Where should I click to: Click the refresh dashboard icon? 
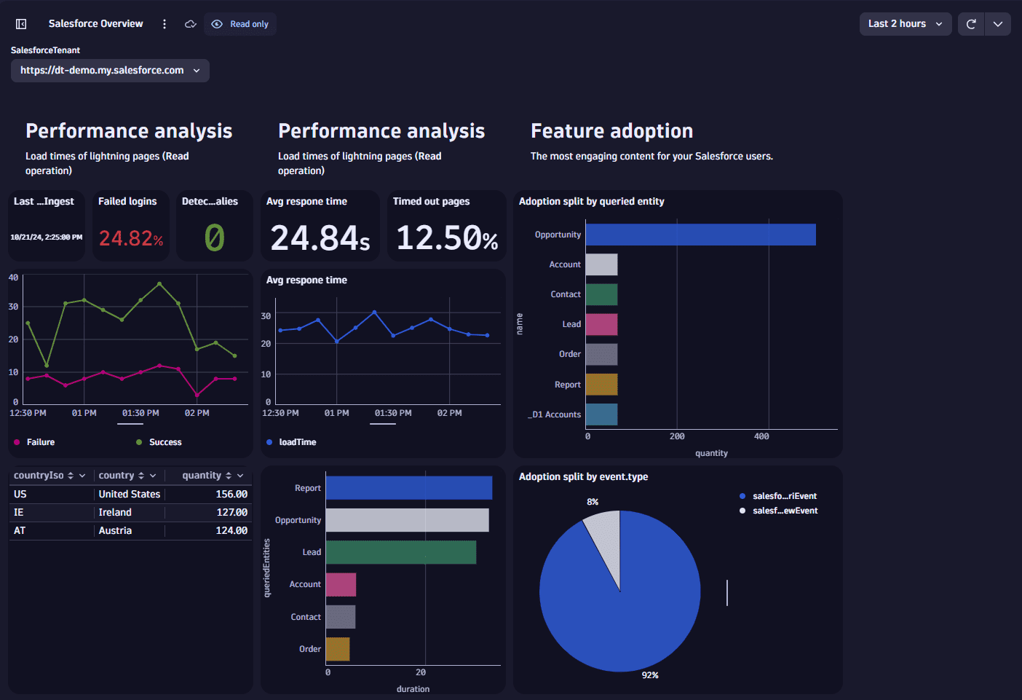coord(971,24)
